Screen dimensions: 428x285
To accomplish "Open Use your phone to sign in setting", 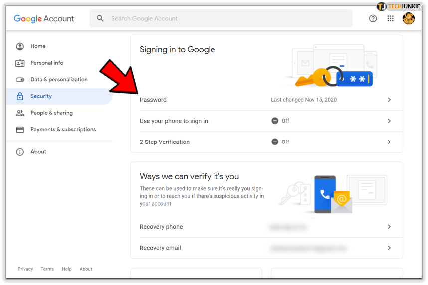I will click(174, 121).
